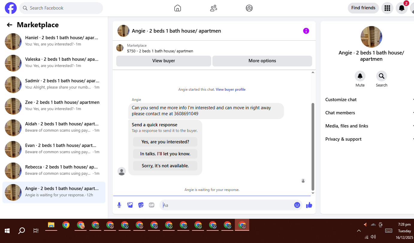Send quick response "In talks. I'll let you know."
414x243 pixels.
pos(165,154)
